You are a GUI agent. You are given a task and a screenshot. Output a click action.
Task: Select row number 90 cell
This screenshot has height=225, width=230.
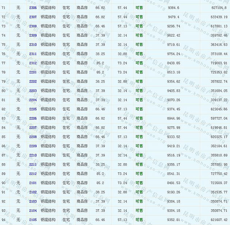click(x=4, y=183)
